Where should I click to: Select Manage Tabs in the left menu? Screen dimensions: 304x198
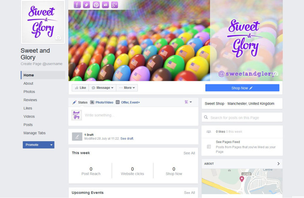[34, 133]
